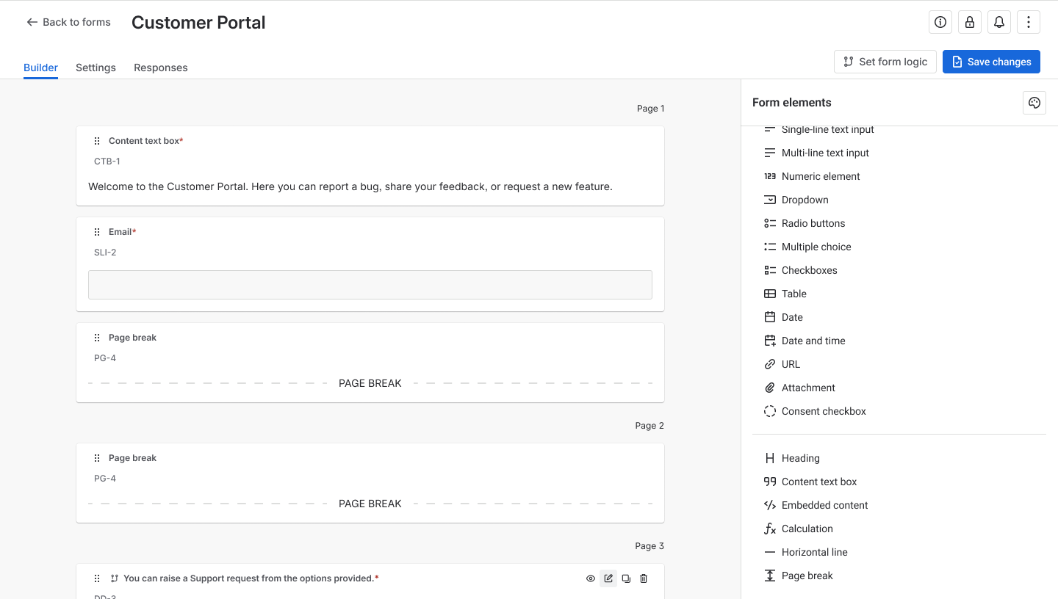Open the form info icon
The image size is (1058, 599).
pos(940,22)
